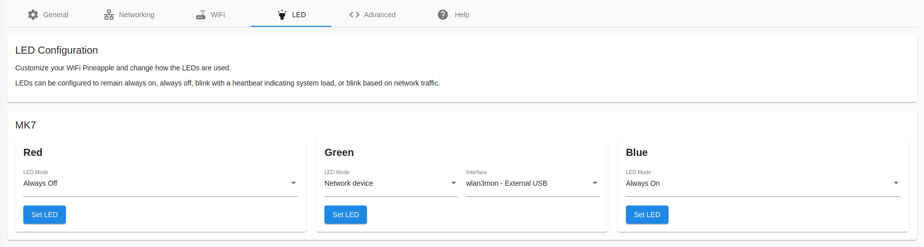Click the LED flashlight icon
Viewport: 924px width, 247px height.
pyautogui.click(x=282, y=15)
